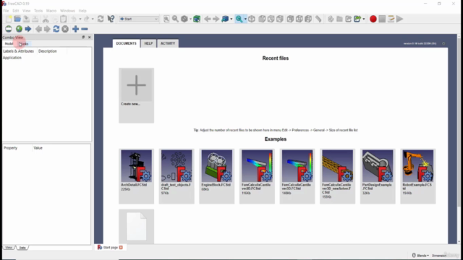This screenshot has height=260, width=463.
Task: Expand the link actions dropdown arrow
Action: 364,19
